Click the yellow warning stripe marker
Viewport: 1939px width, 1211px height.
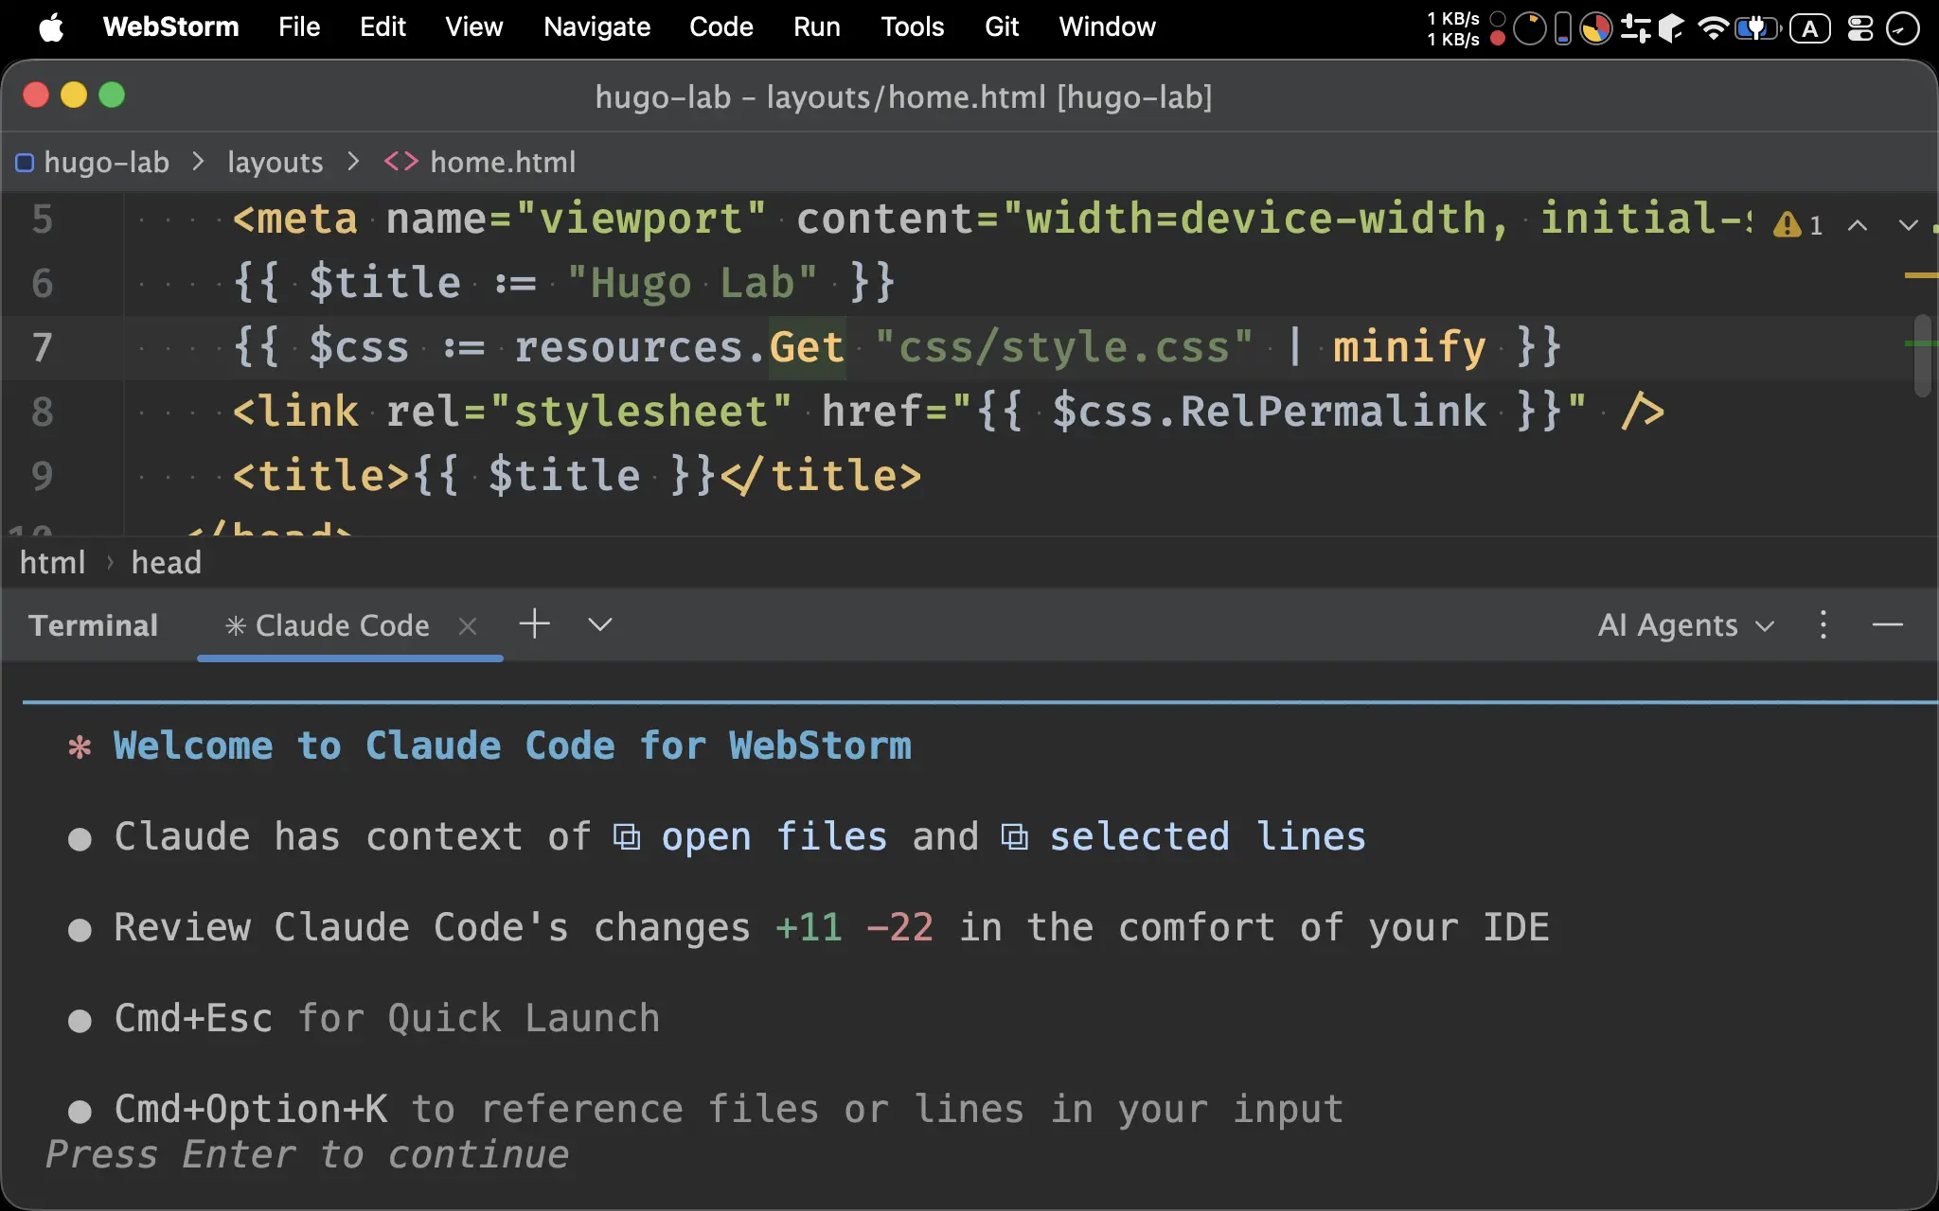point(1921,275)
